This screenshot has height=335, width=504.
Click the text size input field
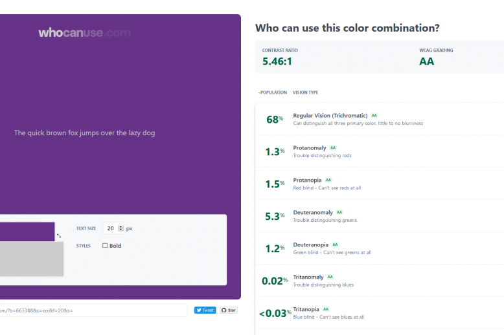(110, 228)
